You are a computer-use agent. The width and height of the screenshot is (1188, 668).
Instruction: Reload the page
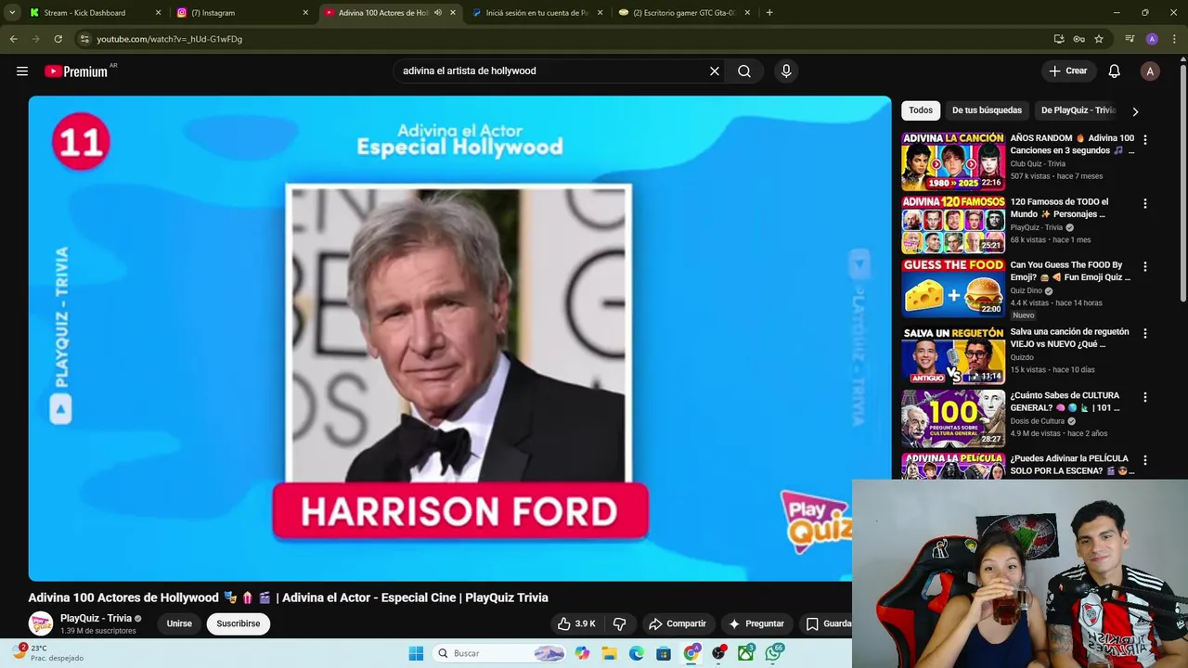point(58,39)
